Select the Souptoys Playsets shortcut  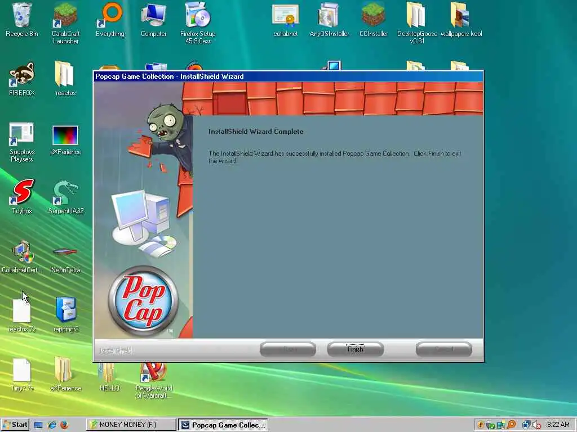click(x=22, y=142)
